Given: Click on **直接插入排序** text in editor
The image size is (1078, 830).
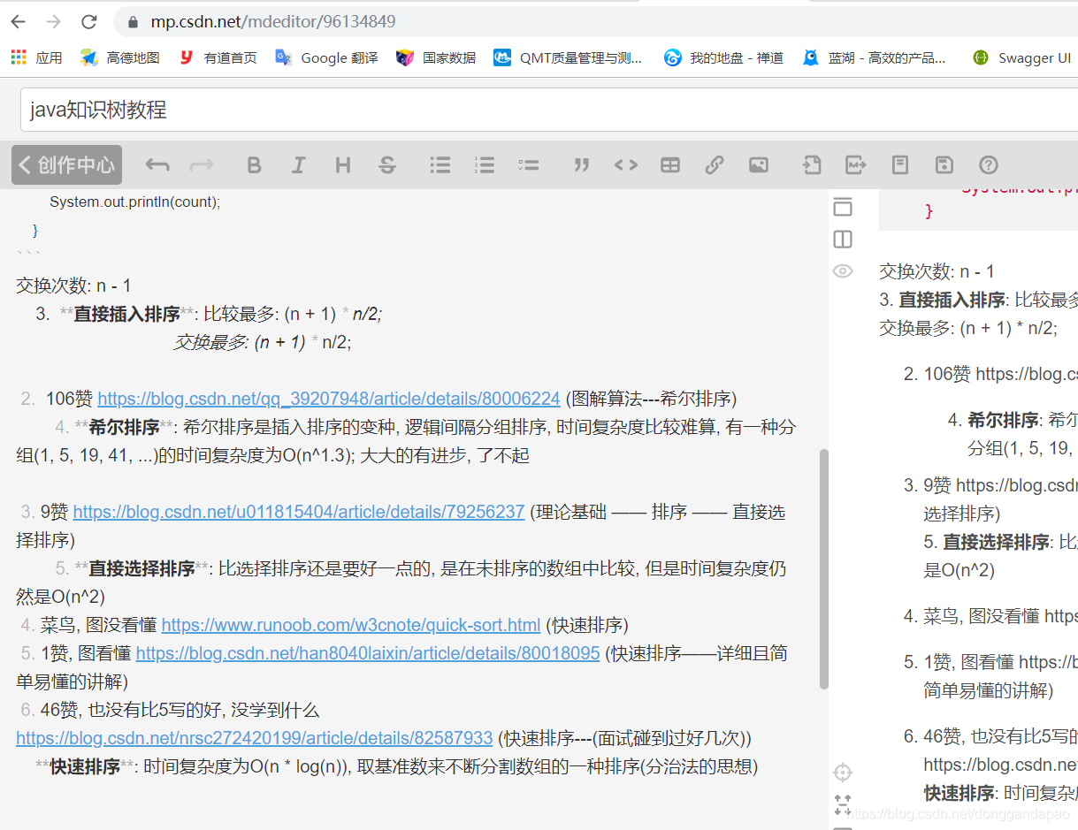Looking at the screenshot, I should tap(126, 314).
